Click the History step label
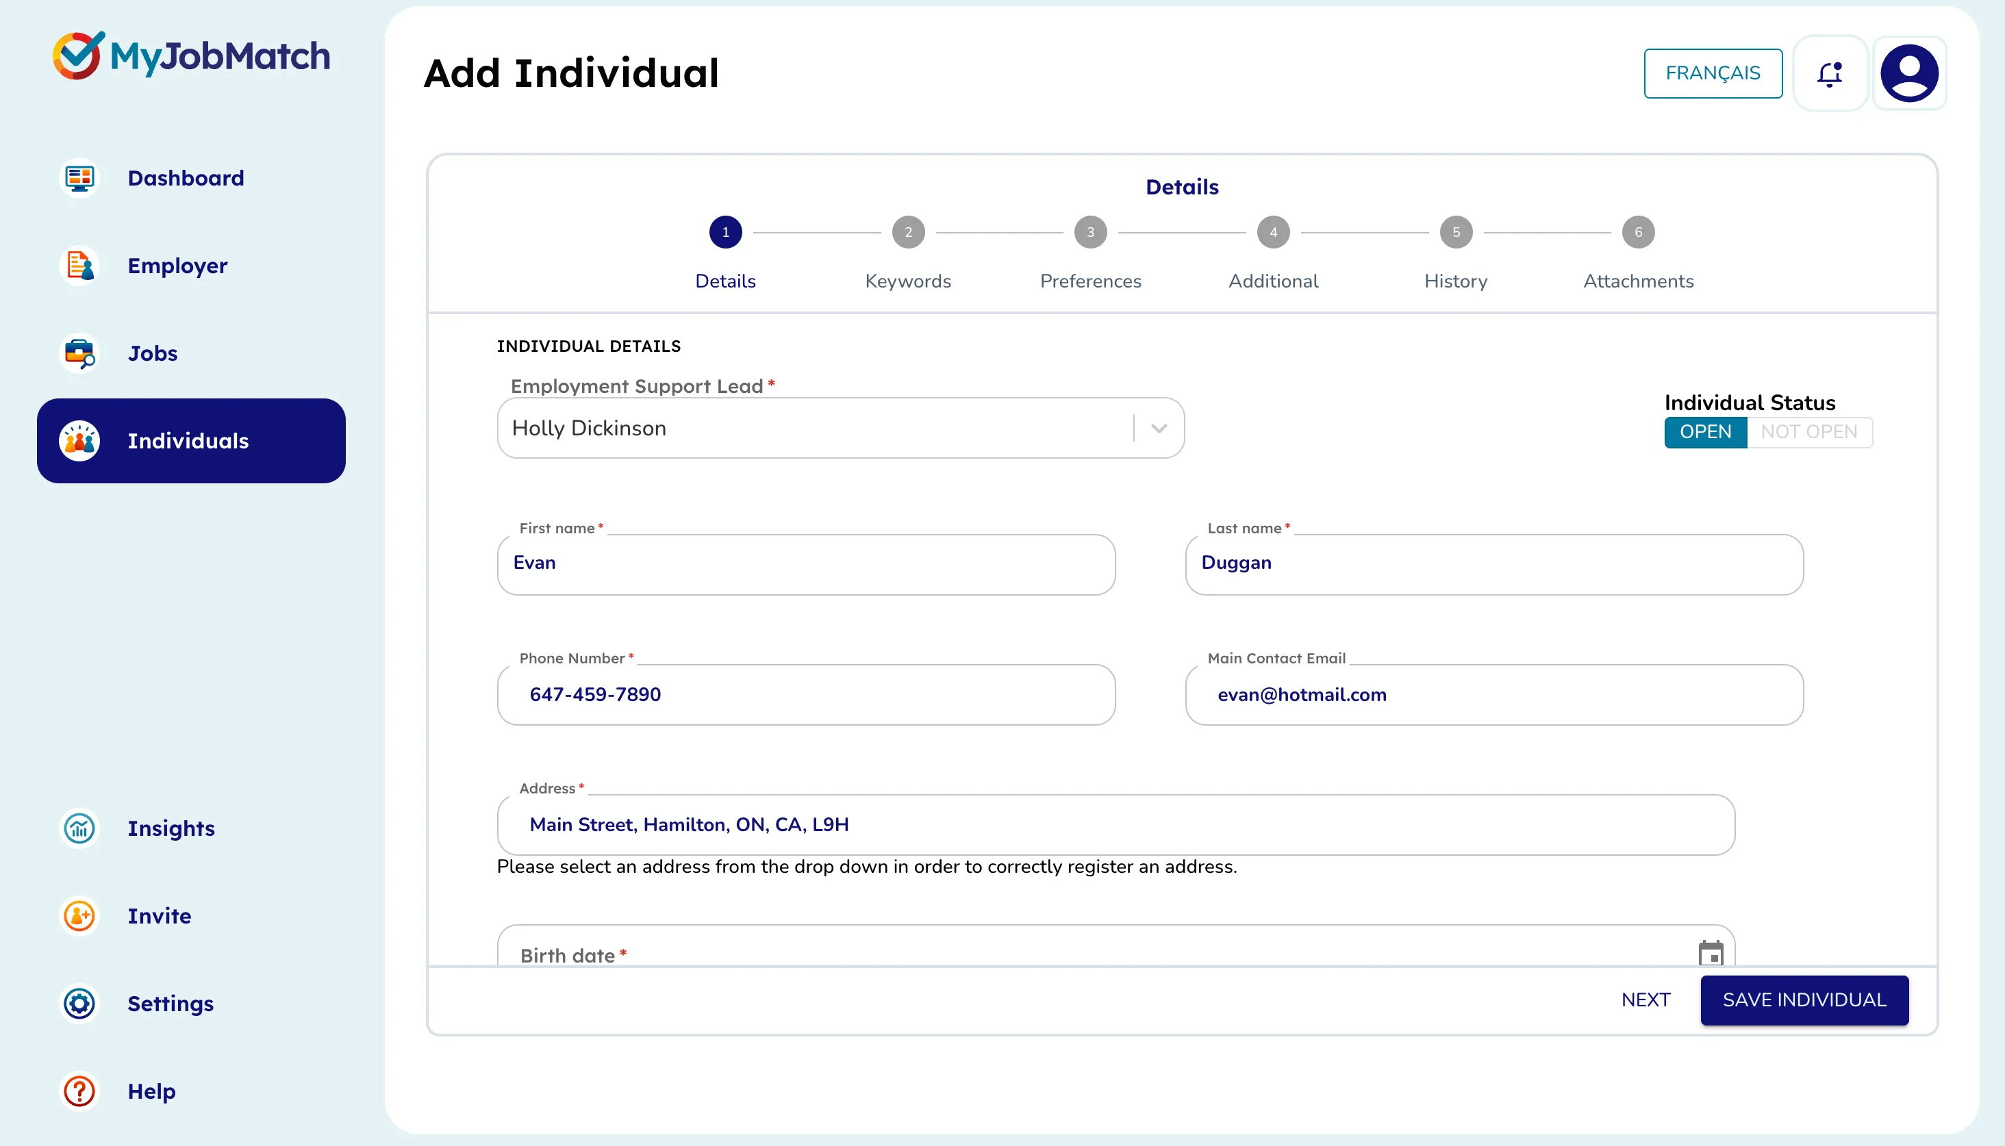Image resolution: width=2005 pixels, height=1146 pixels. [1456, 281]
